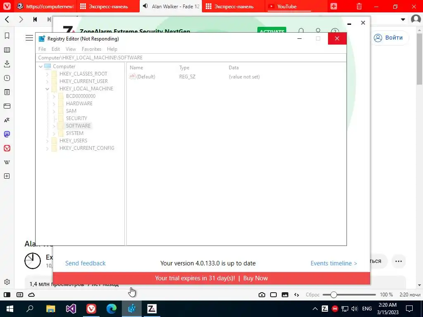Open Vivaldi bookmarks panel icon
Viewport: 423px width, 317px height.
(x=7, y=35)
